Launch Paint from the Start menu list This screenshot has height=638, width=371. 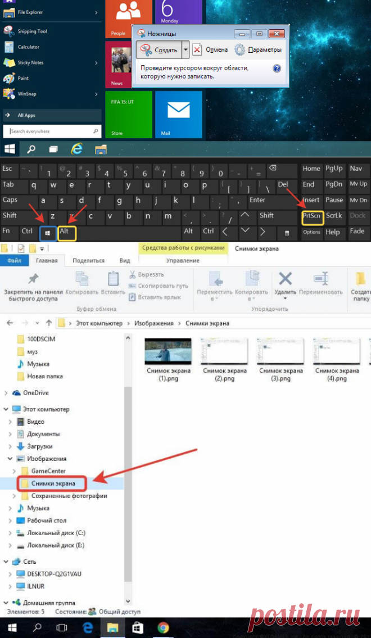point(22,78)
